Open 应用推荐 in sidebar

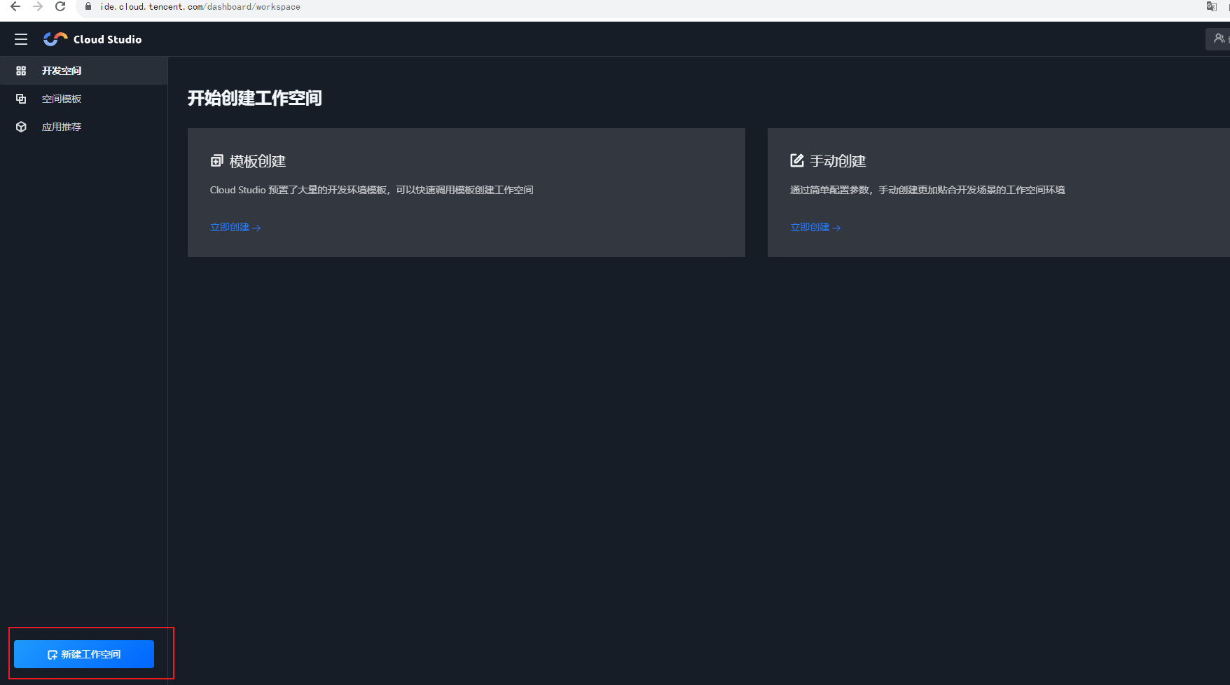coord(84,127)
